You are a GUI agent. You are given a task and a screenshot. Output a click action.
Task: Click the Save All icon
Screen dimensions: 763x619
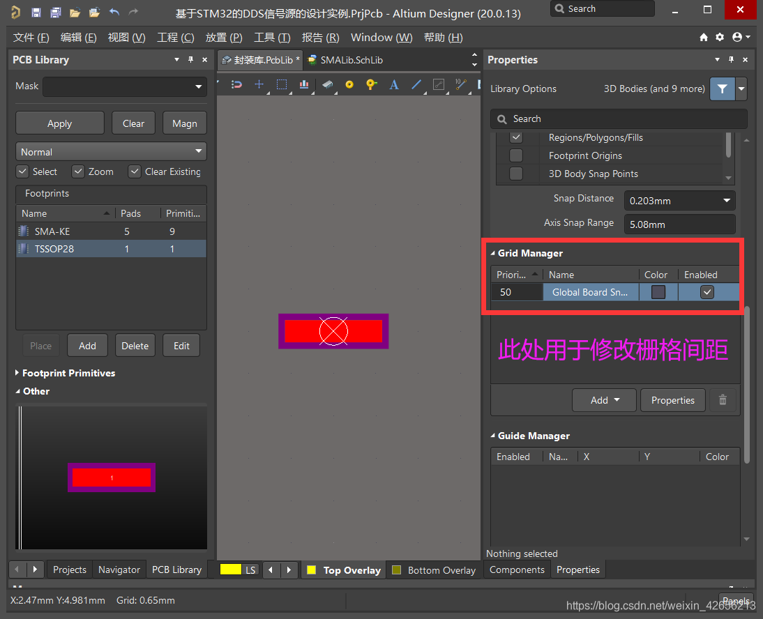pyautogui.click(x=56, y=12)
